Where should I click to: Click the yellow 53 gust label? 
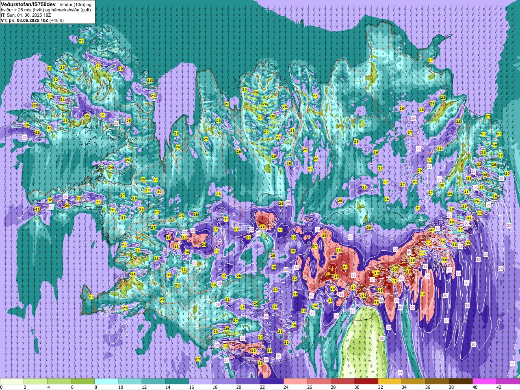[395, 269]
